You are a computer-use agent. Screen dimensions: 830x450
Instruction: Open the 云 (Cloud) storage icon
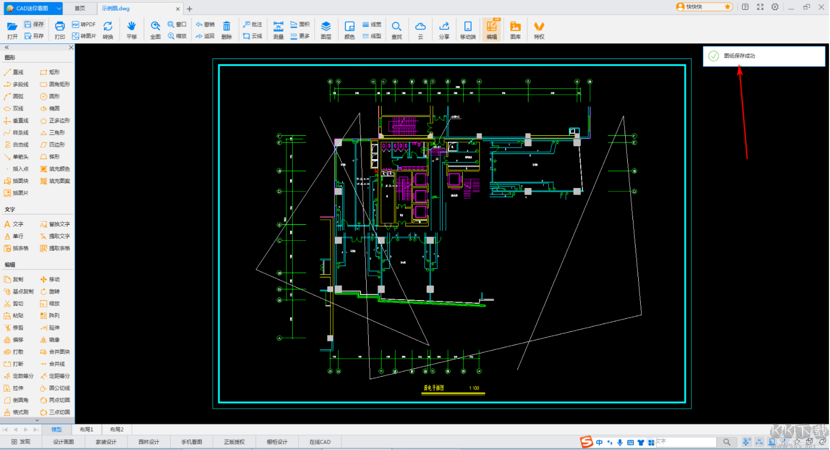(420, 30)
